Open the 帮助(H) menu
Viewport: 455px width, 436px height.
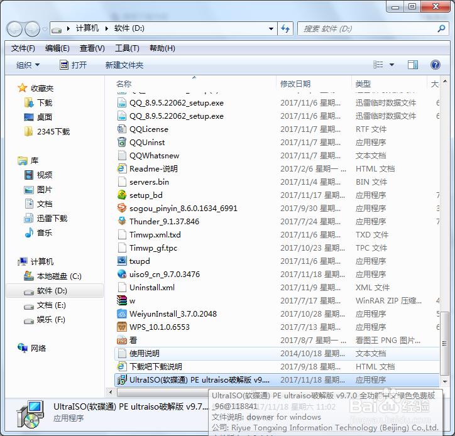162,48
